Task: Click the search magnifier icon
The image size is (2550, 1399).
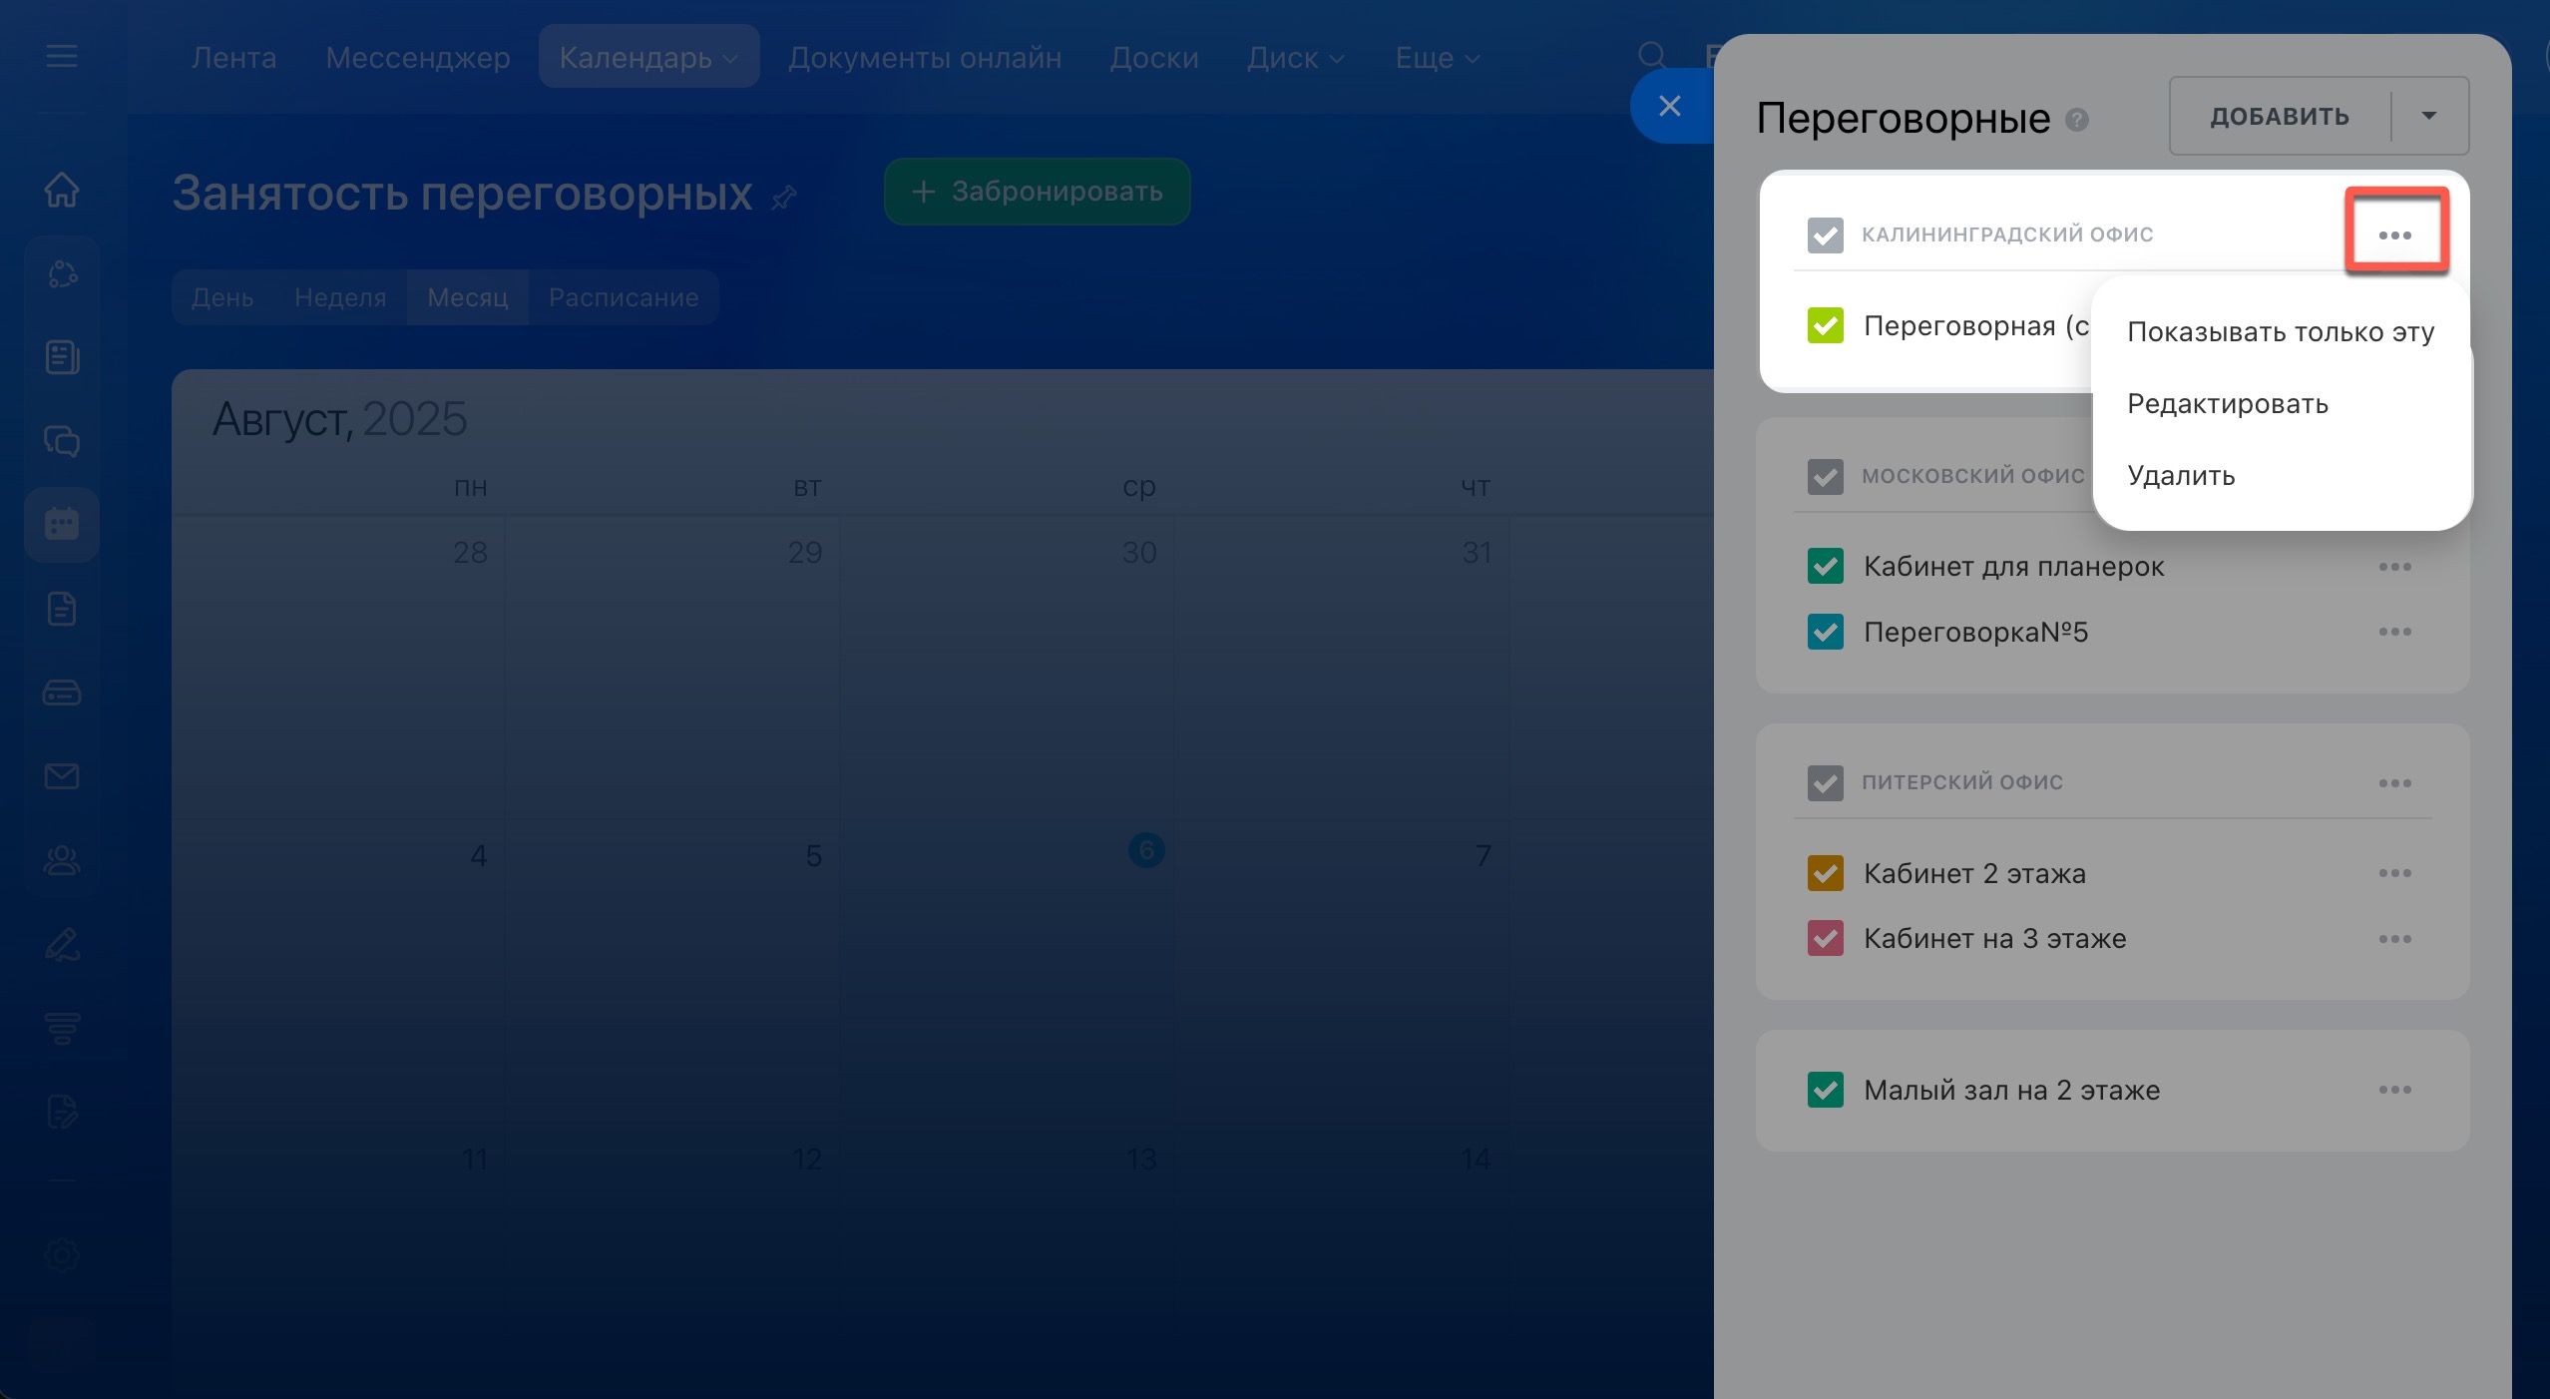Action: click(x=1652, y=56)
